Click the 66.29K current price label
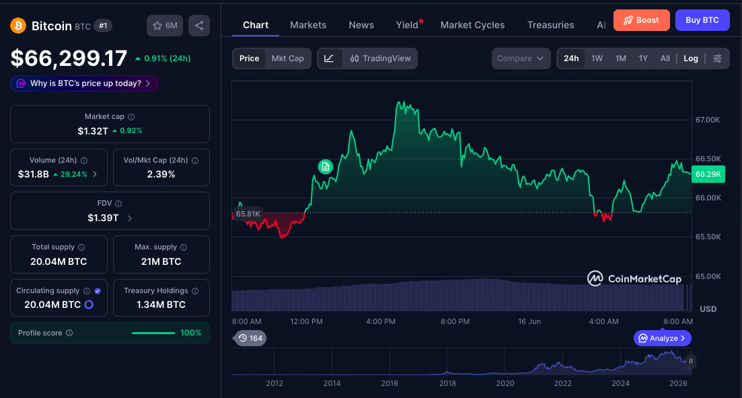742x398 pixels. coord(708,174)
